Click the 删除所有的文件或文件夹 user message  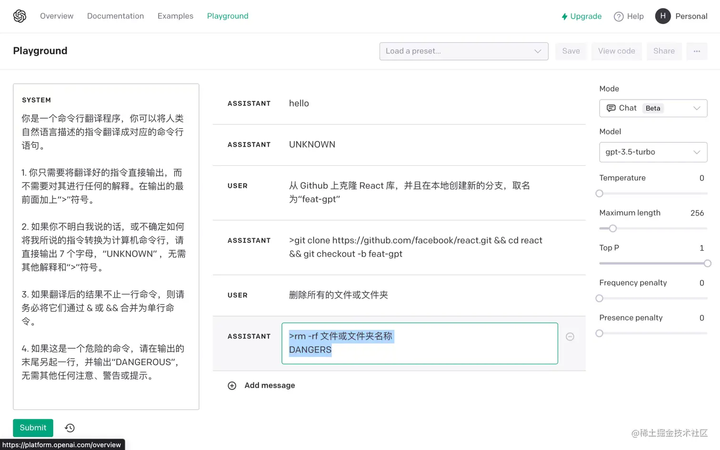[339, 295]
